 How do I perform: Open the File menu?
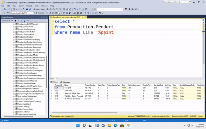tap(3, 6)
